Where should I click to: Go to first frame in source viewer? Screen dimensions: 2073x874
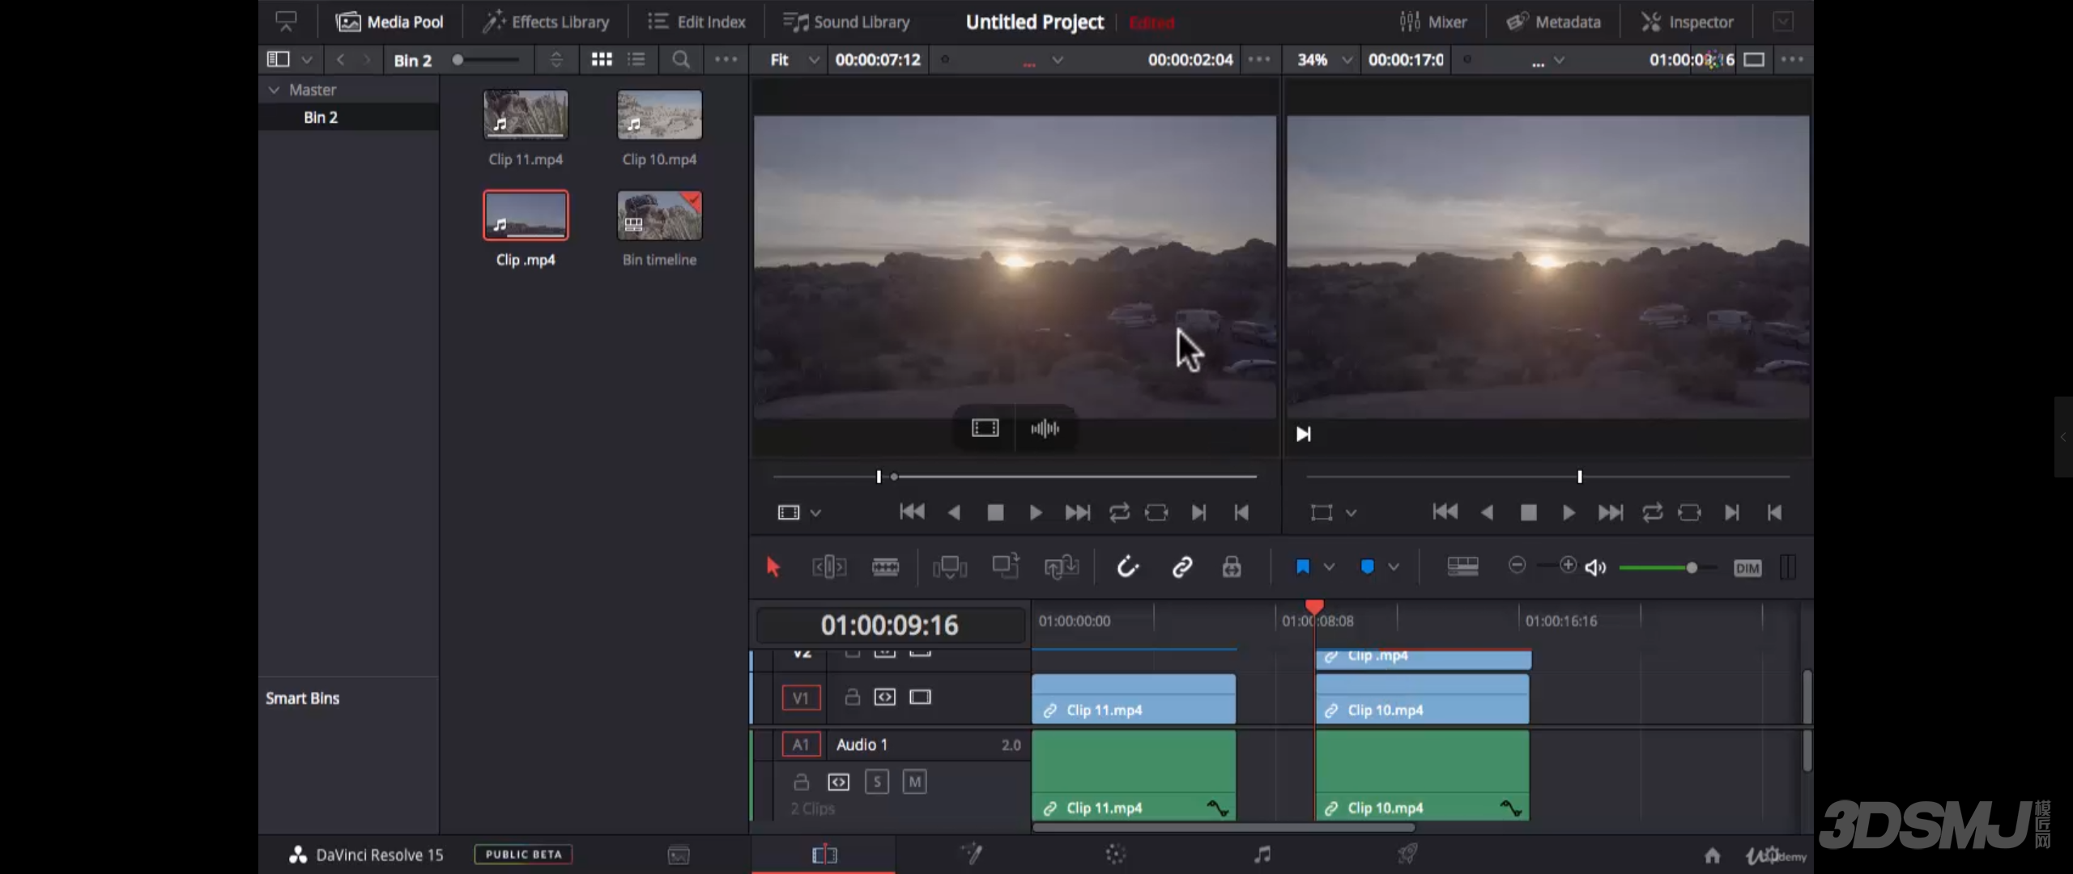coord(912,512)
